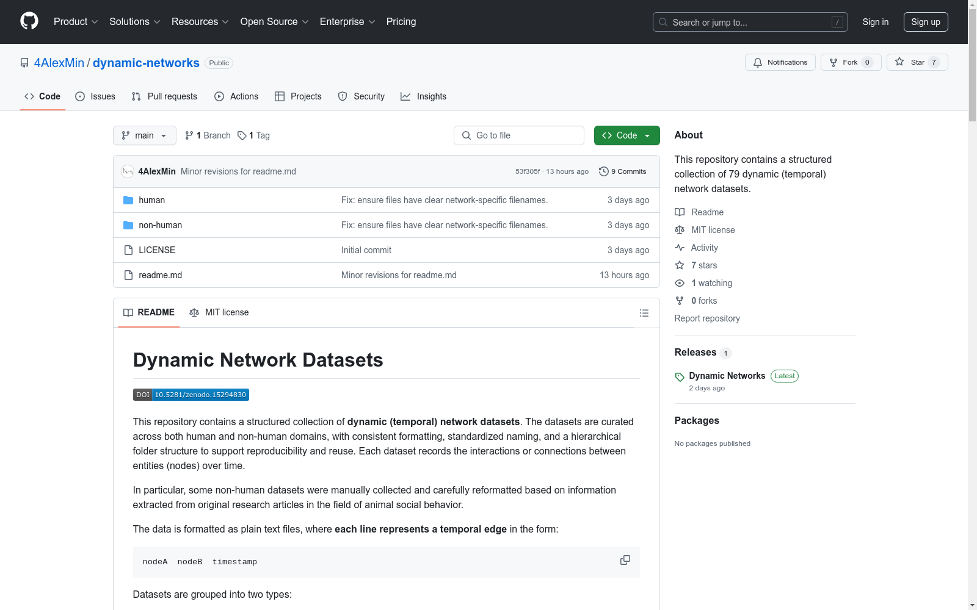977x610 pixels.
Task: Click the bell icon in Notifications button
Action: 758,62
